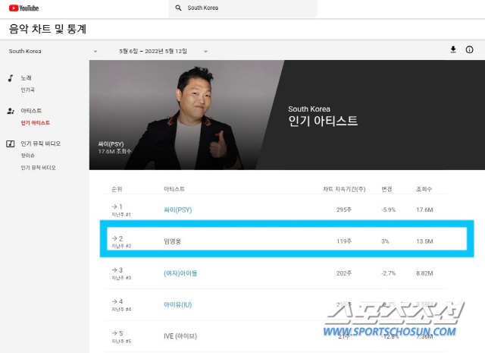This screenshot has height=353, width=485.
Task: Click the rank 5 arrow indicator
Action: 114,333
